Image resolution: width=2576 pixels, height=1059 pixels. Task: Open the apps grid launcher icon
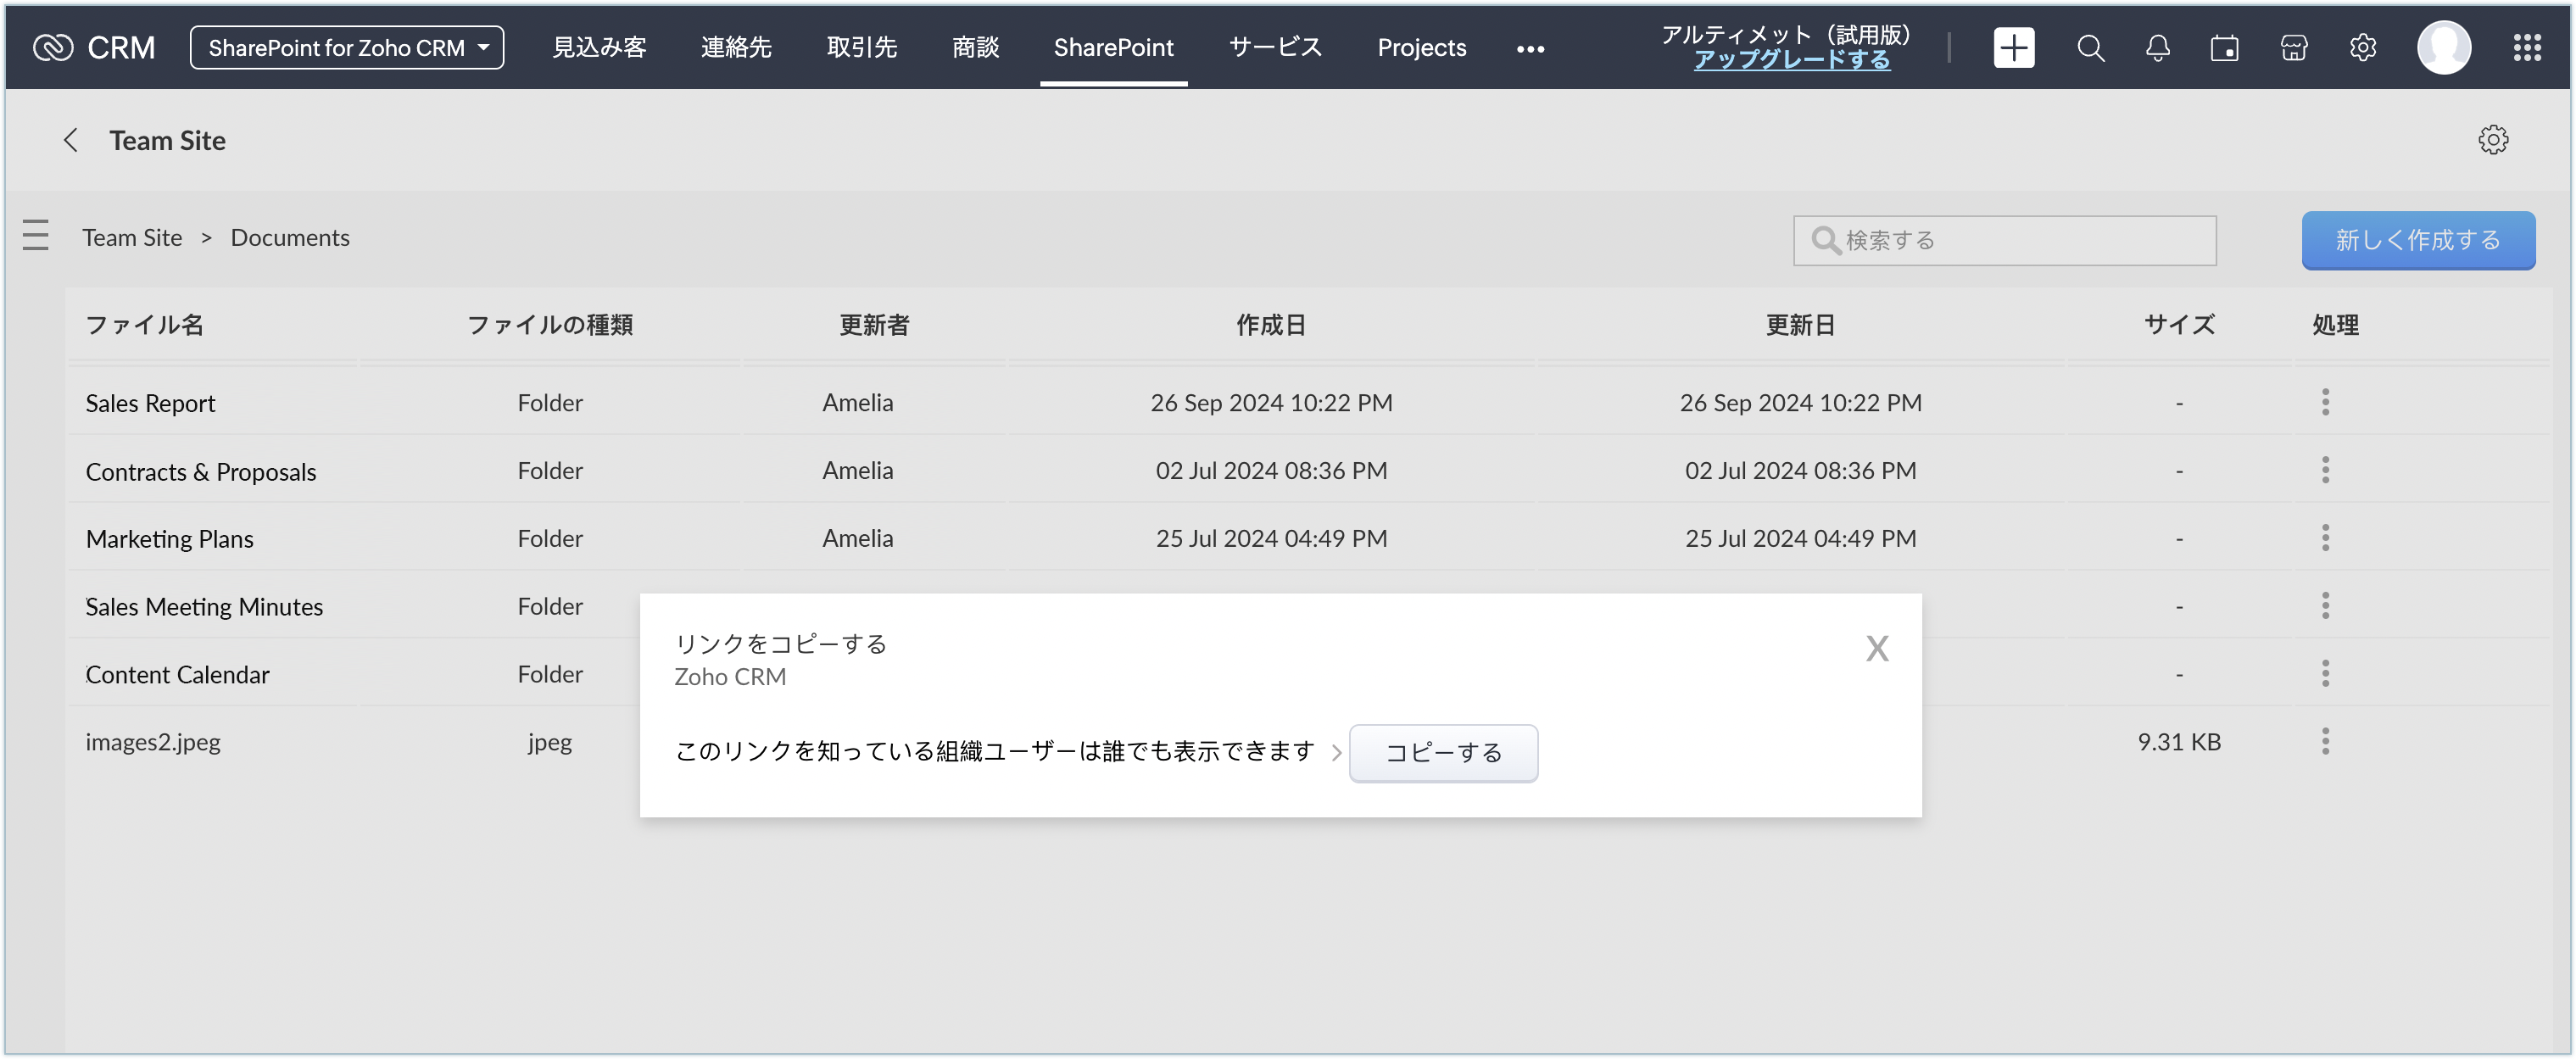pyautogui.click(x=2527, y=48)
